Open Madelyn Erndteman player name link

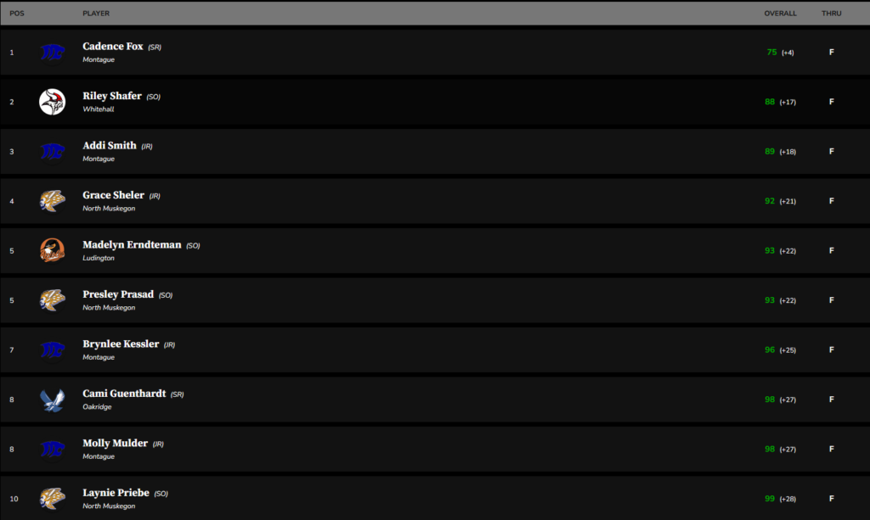[132, 244]
